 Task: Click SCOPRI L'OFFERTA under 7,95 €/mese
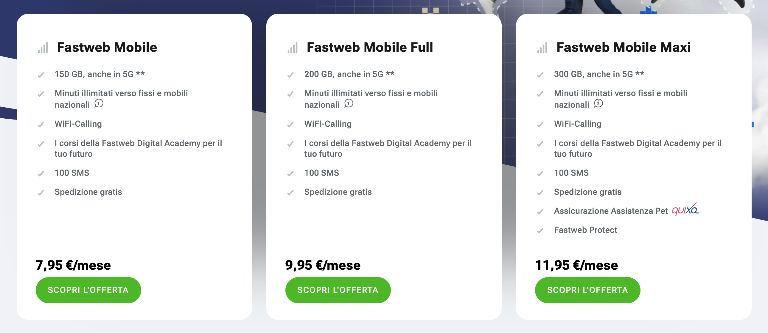pos(88,290)
